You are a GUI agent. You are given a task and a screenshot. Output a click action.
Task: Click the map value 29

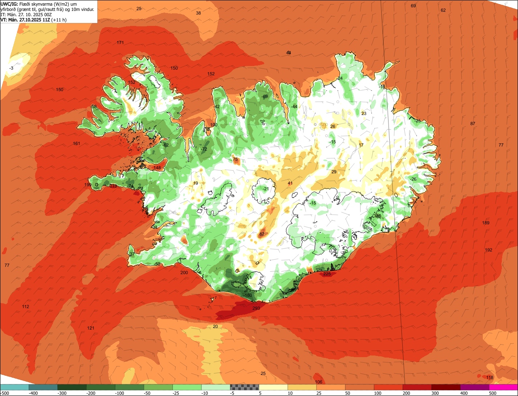coord(334,172)
